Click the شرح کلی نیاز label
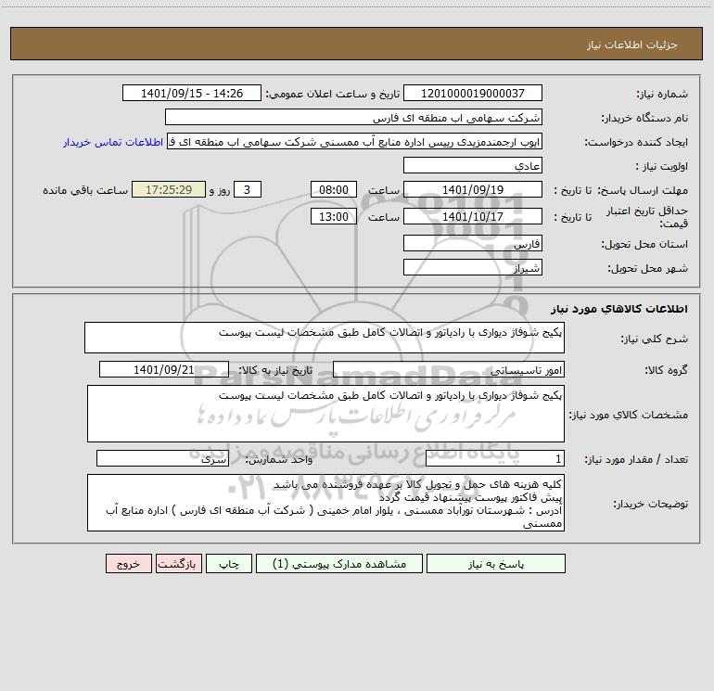714x691 pixels. click(655, 339)
